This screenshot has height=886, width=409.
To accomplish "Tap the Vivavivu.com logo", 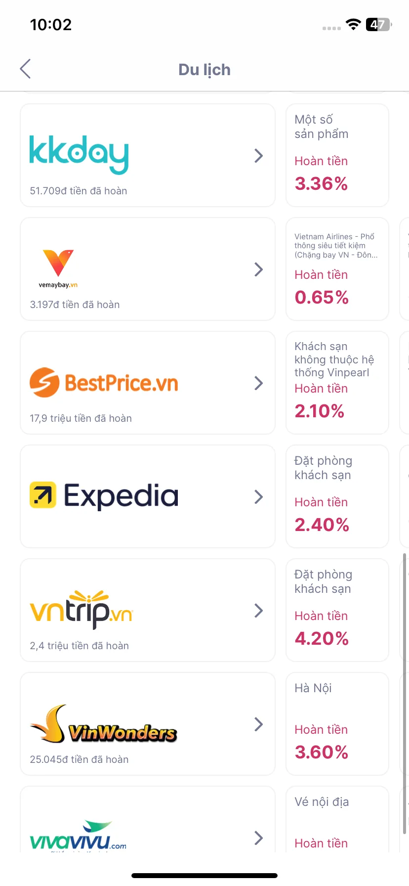I will 78,836.
